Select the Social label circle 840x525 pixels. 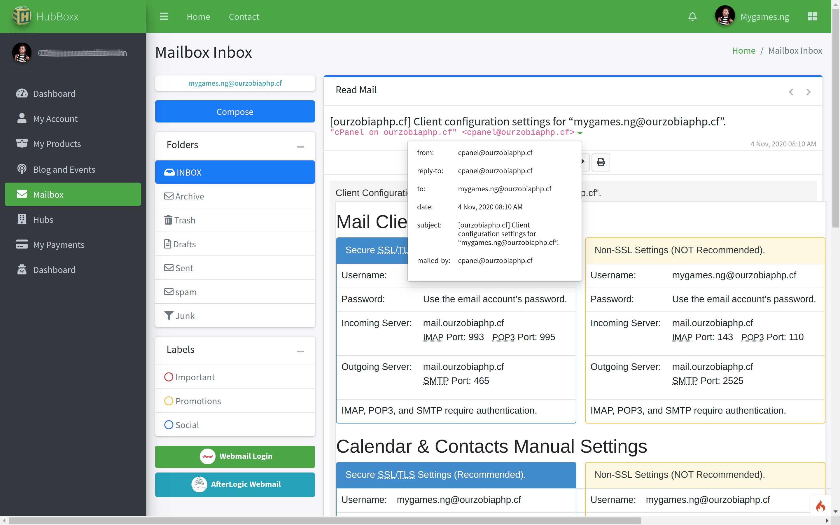pyautogui.click(x=169, y=425)
